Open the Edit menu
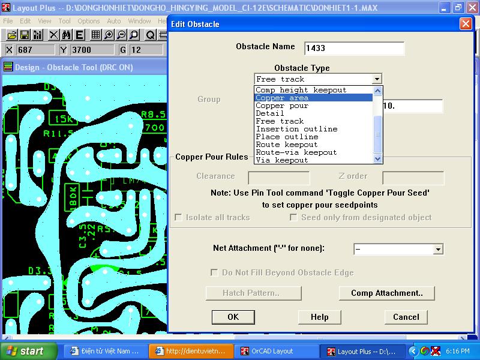 pyautogui.click(x=25, y=21)
